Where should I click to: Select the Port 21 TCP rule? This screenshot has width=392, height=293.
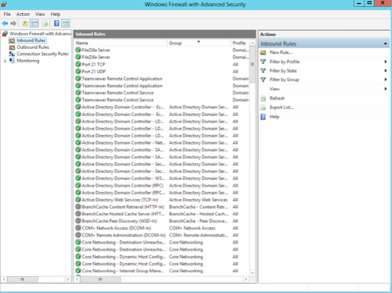[x=94, y=64]
